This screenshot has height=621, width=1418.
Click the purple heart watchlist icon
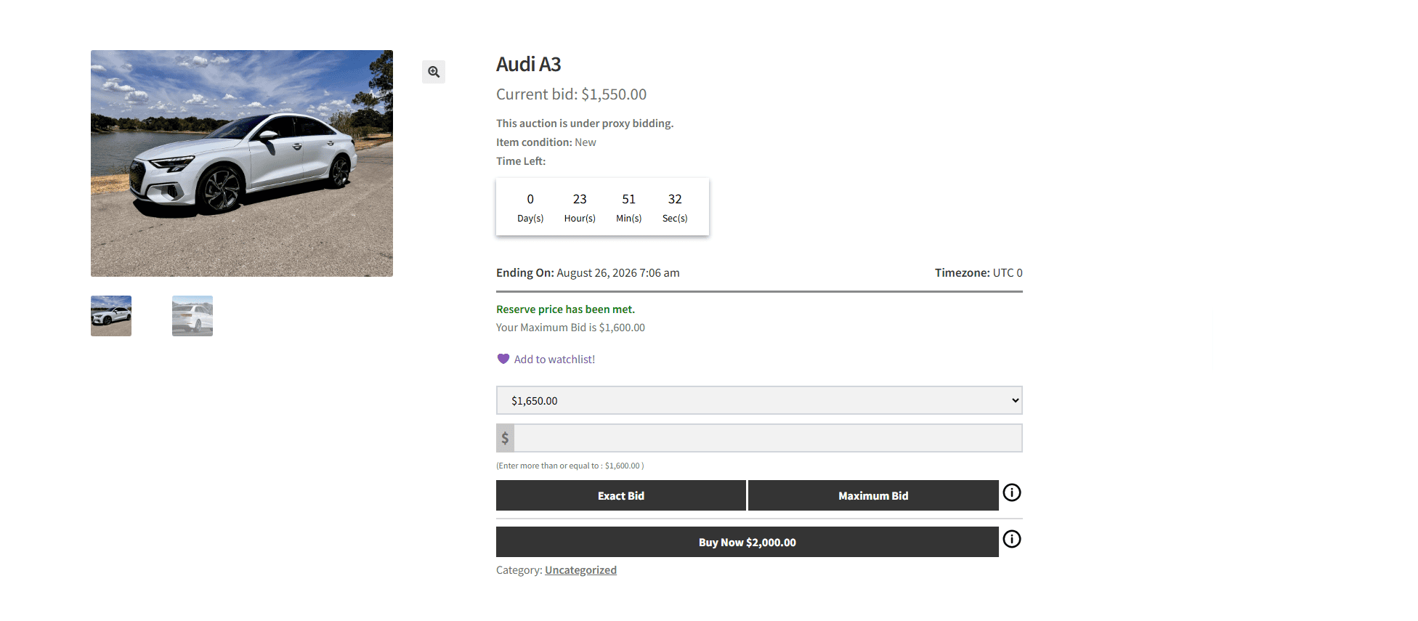click(x=503, y=359)
